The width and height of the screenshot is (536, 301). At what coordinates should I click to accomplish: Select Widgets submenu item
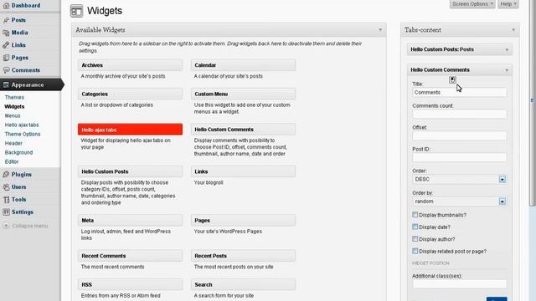(x=14, y=106)
